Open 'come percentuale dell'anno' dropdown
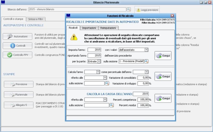213x132 pixels. [x=146, y=72]
